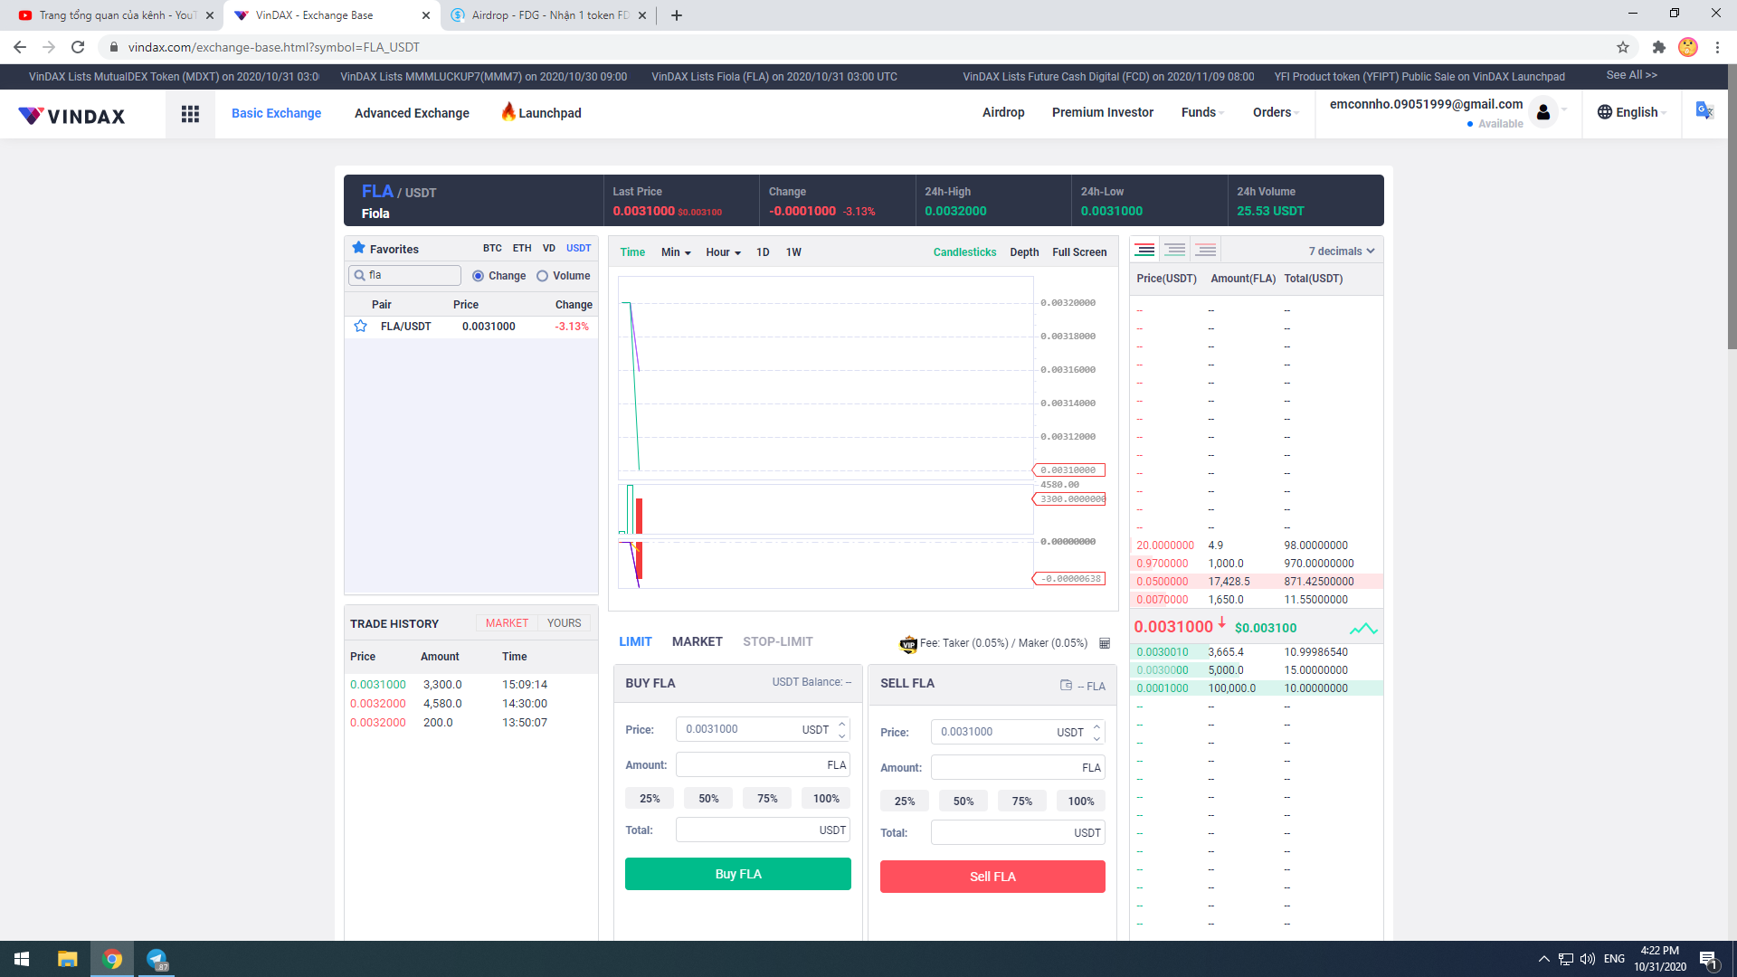Click the order book both-sides view icon
1737x977 pixels.
(x=1144, y=251)
